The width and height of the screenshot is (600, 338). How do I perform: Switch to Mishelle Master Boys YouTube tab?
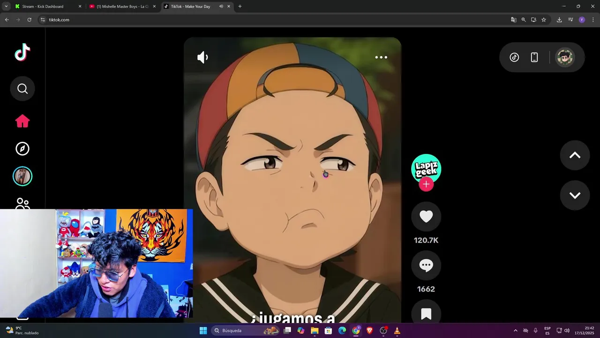click(123, 7)
